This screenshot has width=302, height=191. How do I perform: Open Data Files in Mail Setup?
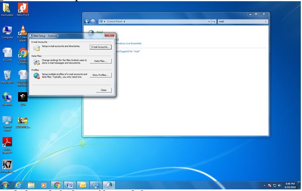101,61
